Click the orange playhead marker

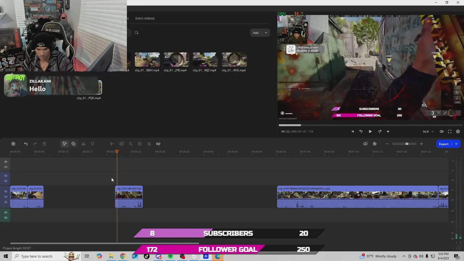click(117, 152)
